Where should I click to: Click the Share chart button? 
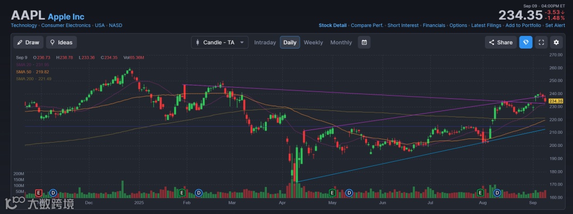tap(501, 42)
